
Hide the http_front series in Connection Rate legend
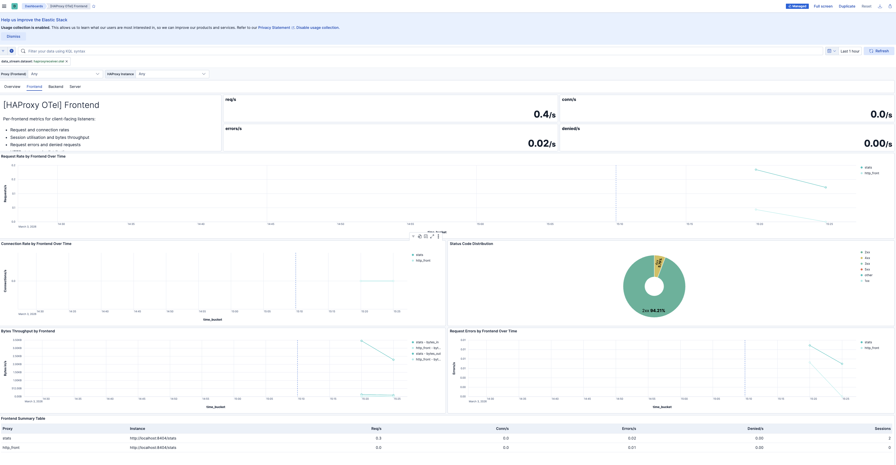click(x=422, y=260)
